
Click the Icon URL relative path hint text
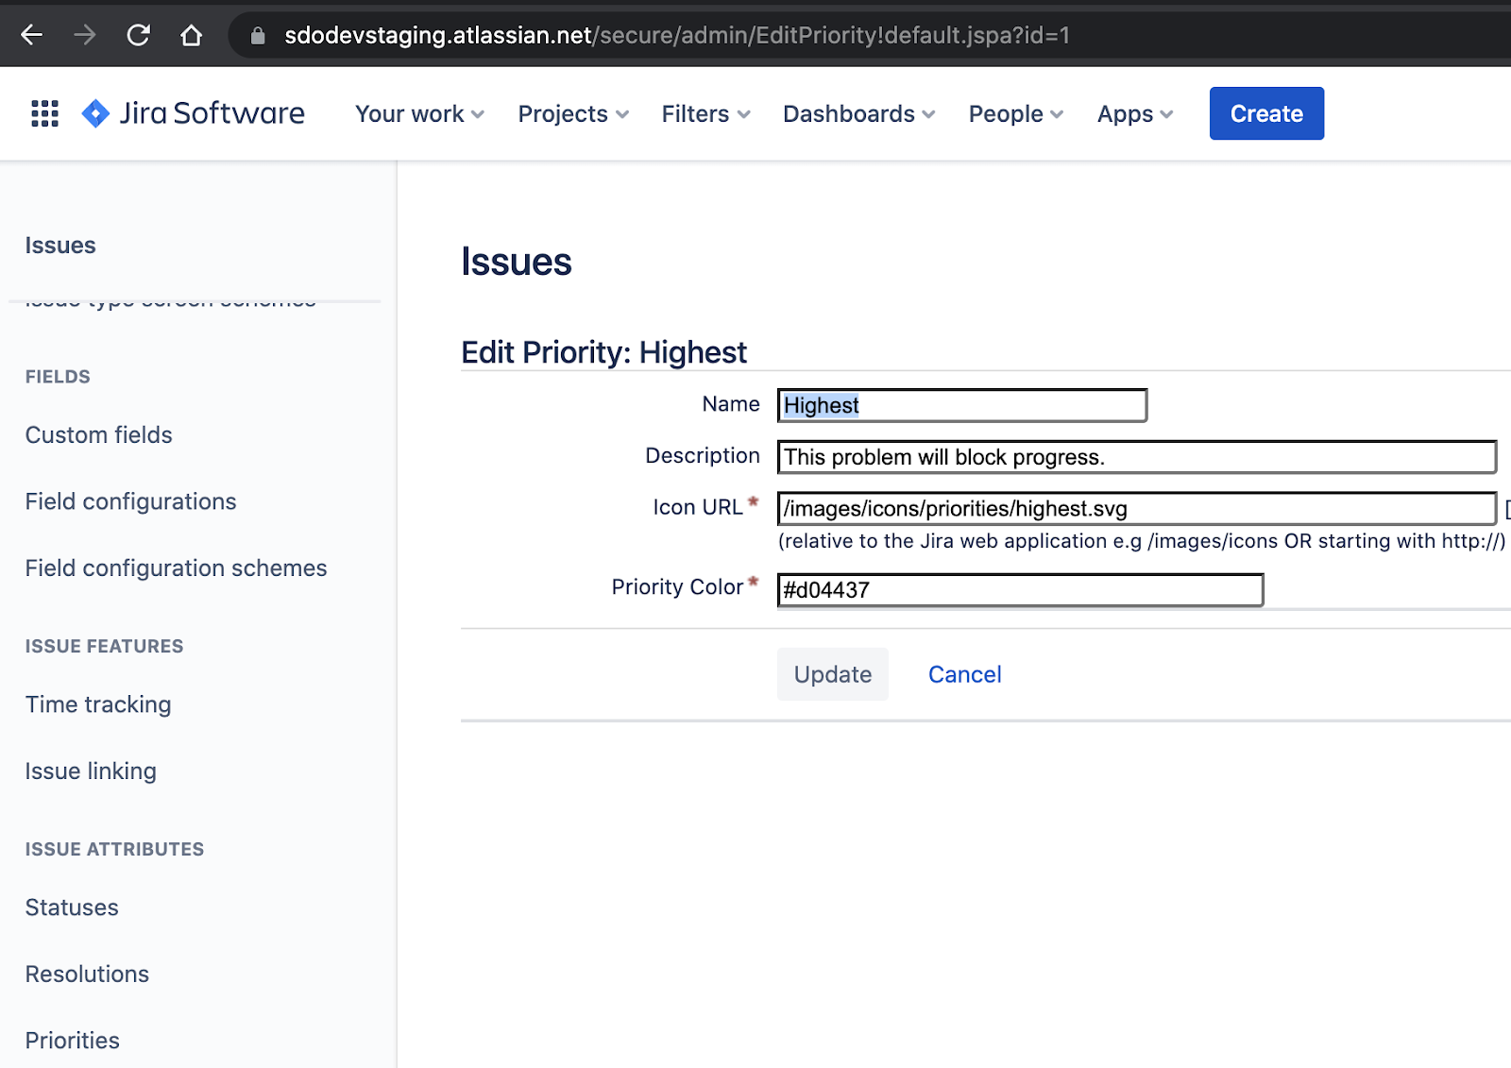(1142, 541)
